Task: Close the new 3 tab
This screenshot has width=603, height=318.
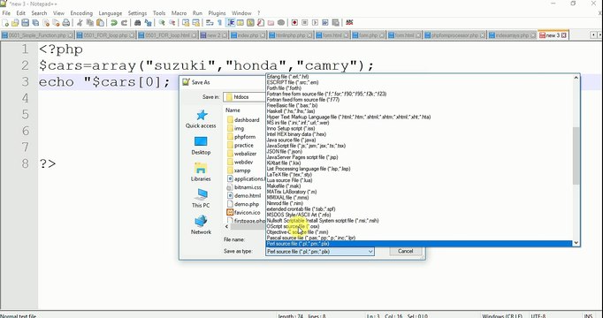Action: [564, 35]
